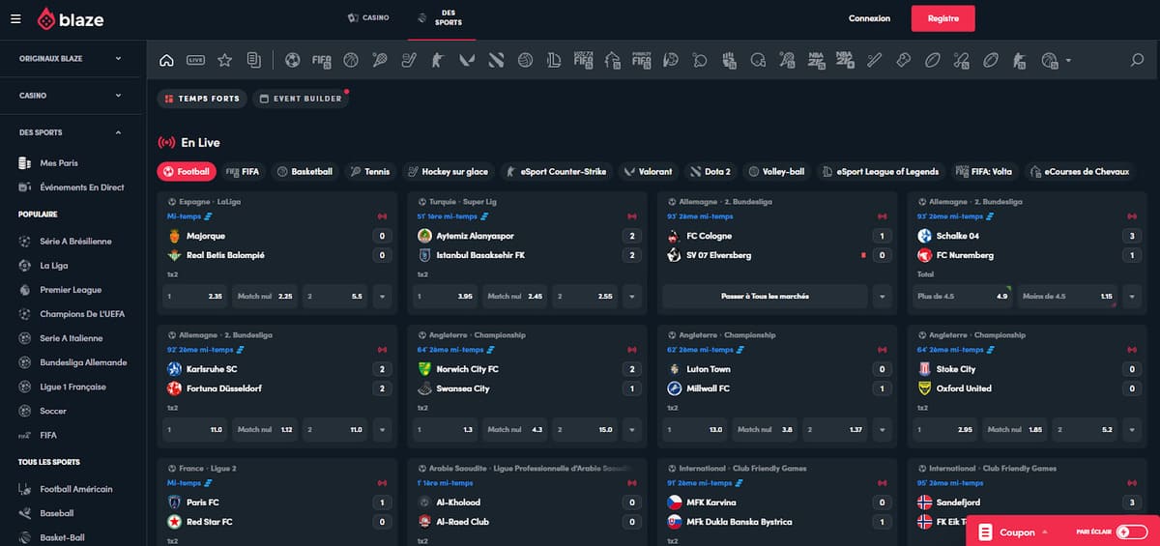The image size is (1160, 546).
Task: Select the football icon in sports bar
Action: tap(292, 60)
